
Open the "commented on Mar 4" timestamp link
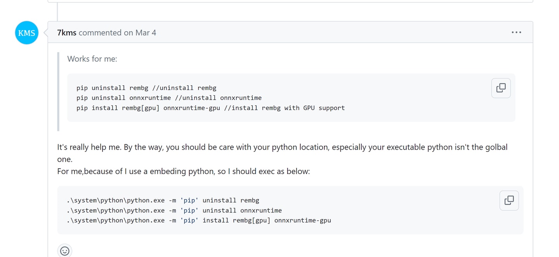click(117, 33)
